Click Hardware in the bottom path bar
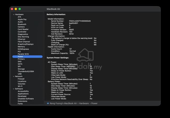 (84, 103)
